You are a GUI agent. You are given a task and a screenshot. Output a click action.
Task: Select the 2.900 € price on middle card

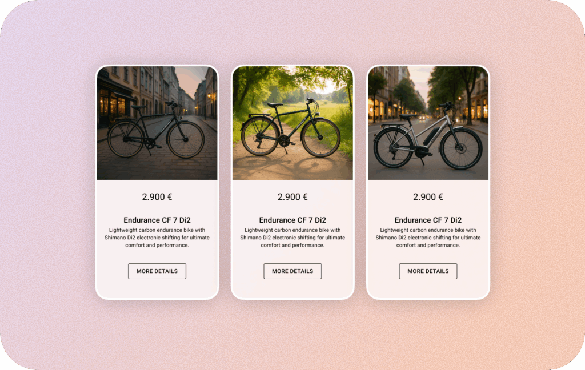292,197
